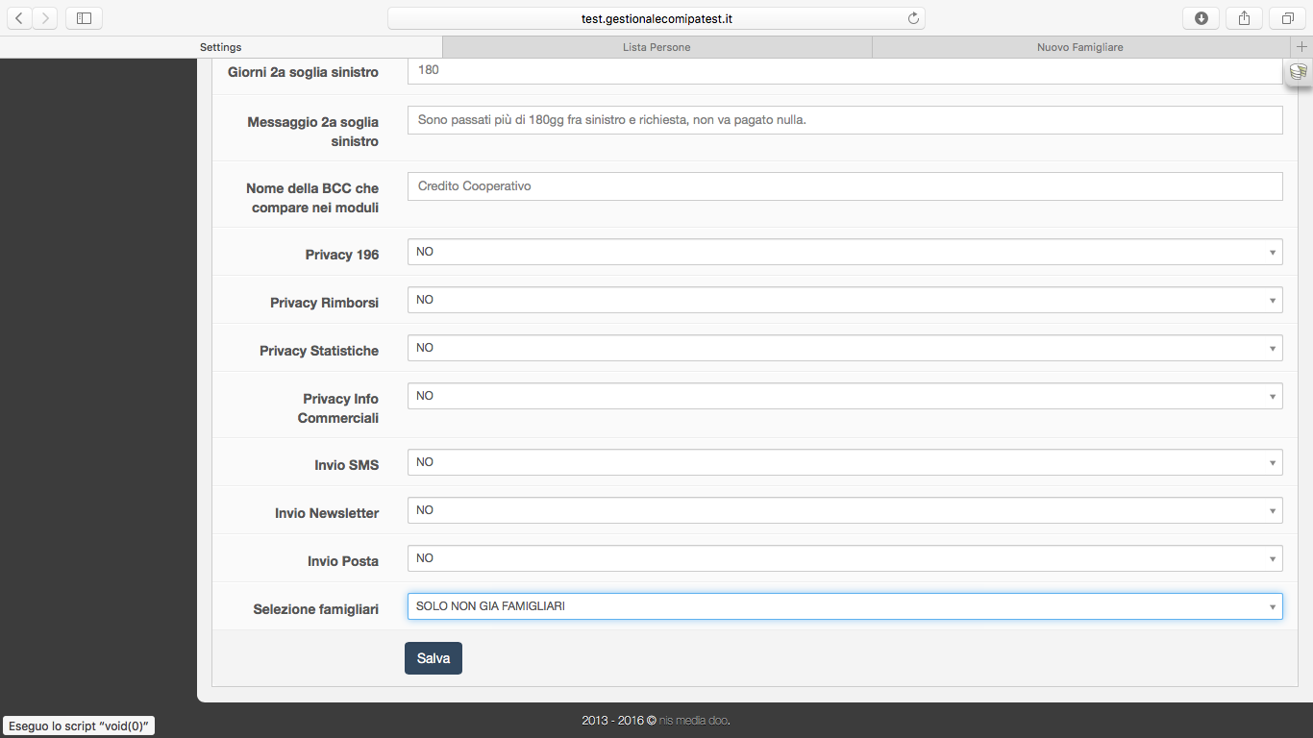
Task: Go back with Safari's back arrow
Action: 19,17
